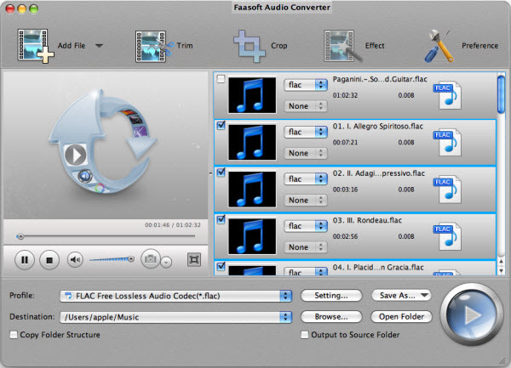Change None stepper for Paganini file
This screenshot has height=368, width=511.
(x=306, y=106)
